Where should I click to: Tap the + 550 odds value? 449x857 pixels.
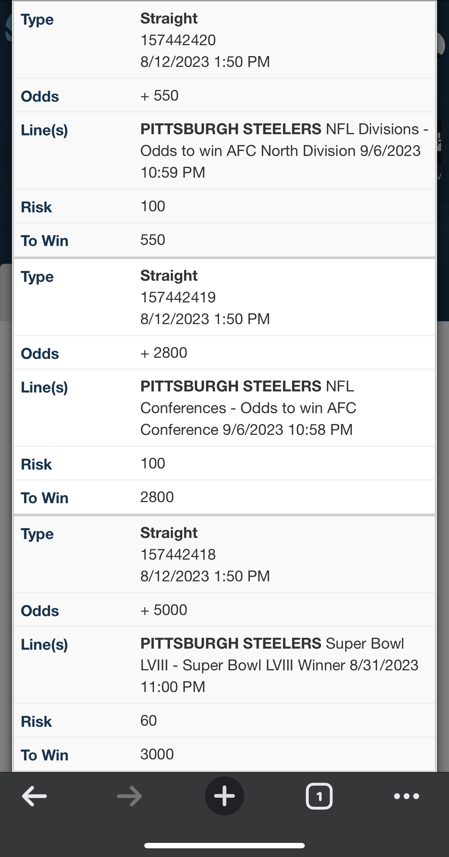point(159,96)
